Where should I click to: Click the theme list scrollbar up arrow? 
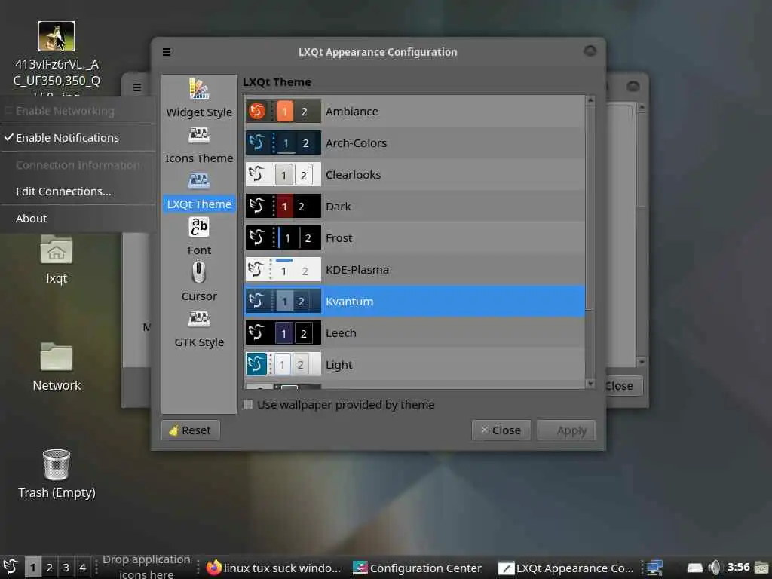point(590,100)
